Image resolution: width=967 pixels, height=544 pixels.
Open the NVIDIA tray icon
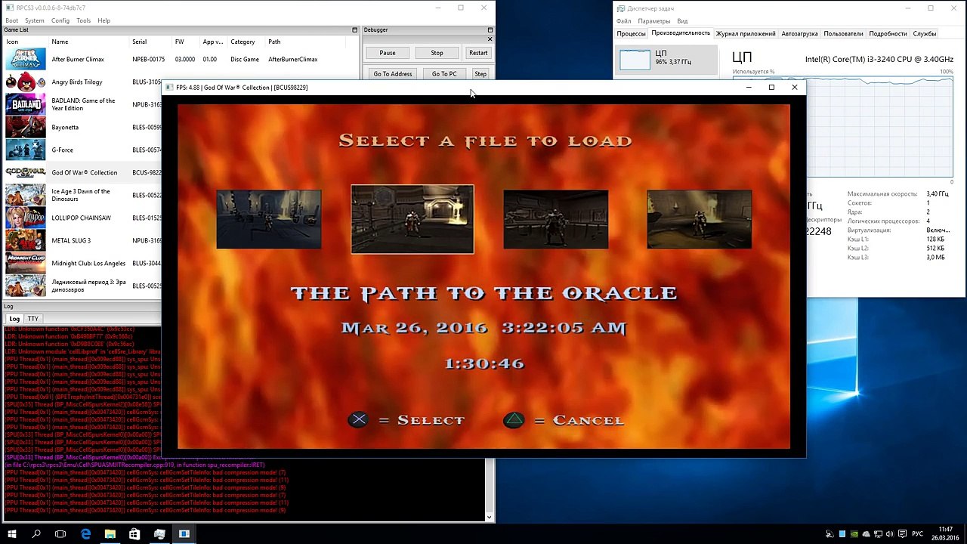coord(854,534)
